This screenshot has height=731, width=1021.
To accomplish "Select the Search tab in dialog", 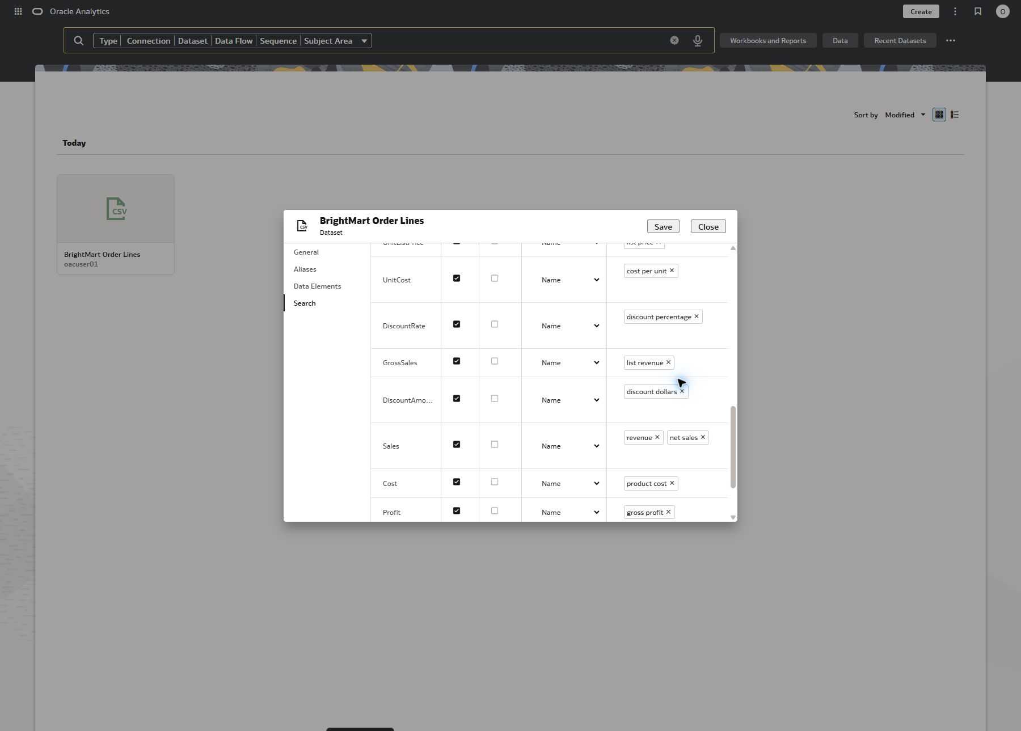I will coord(305,303).
